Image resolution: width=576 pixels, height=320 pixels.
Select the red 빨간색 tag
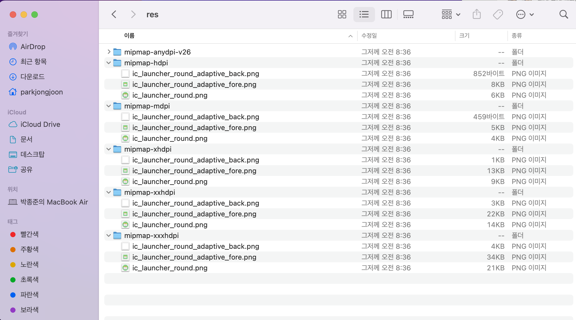(x=29, y=234)
